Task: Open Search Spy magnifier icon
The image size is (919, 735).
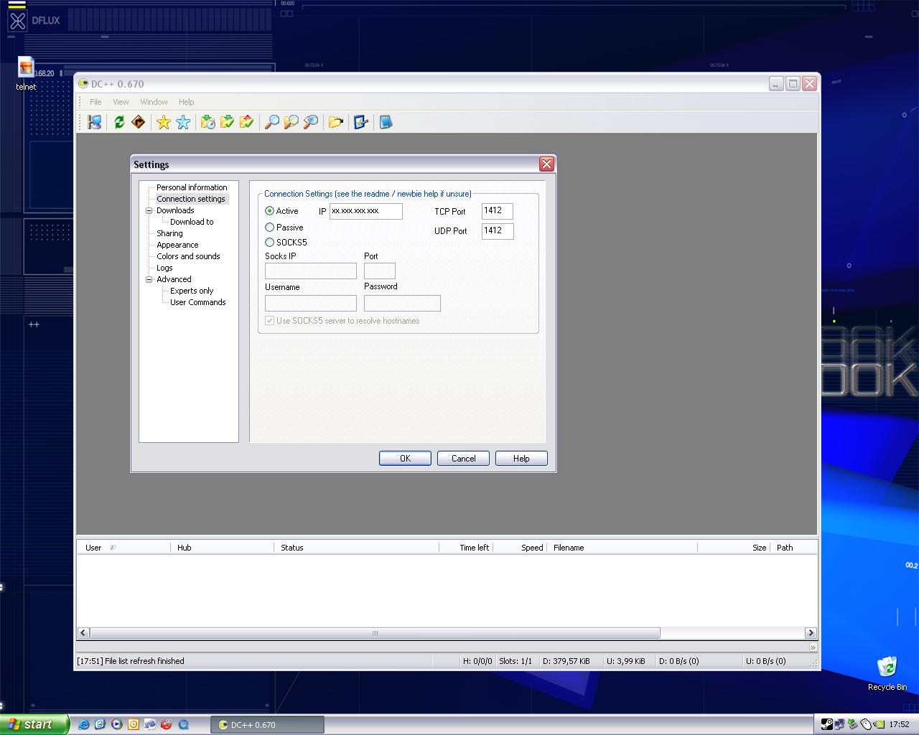Action: [x=311, y=122]
